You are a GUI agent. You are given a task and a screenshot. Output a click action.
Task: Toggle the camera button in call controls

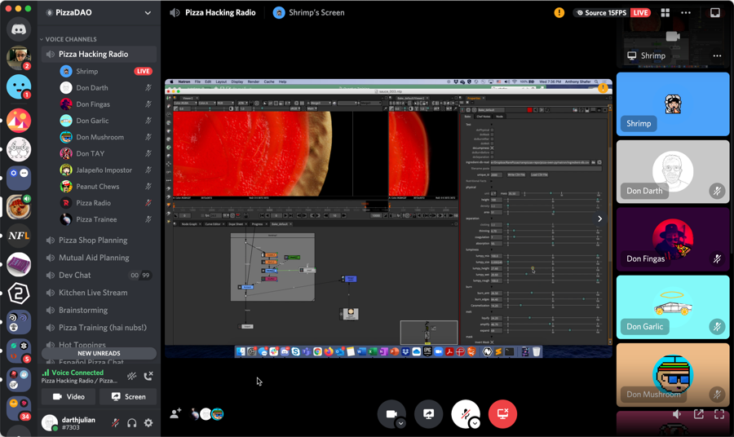pyautogui.click(x=391, y=413)
